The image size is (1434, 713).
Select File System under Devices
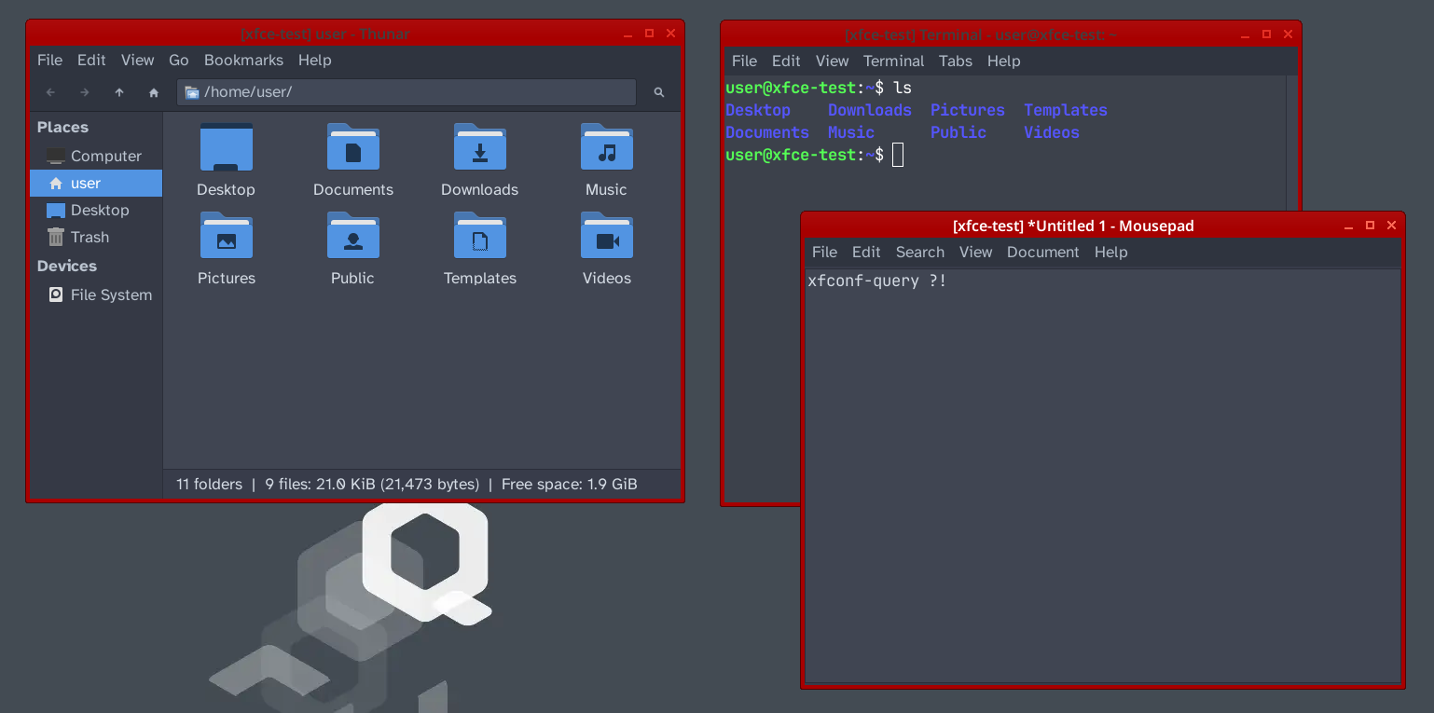tap(111, 295)
